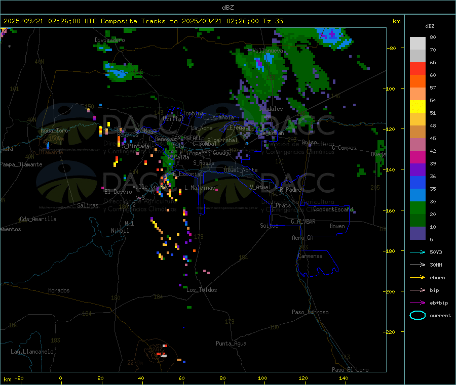Pick the purple 39–36 dBZ swatch
The height and width of the screenshot is (385, 456).
[417, 170]
